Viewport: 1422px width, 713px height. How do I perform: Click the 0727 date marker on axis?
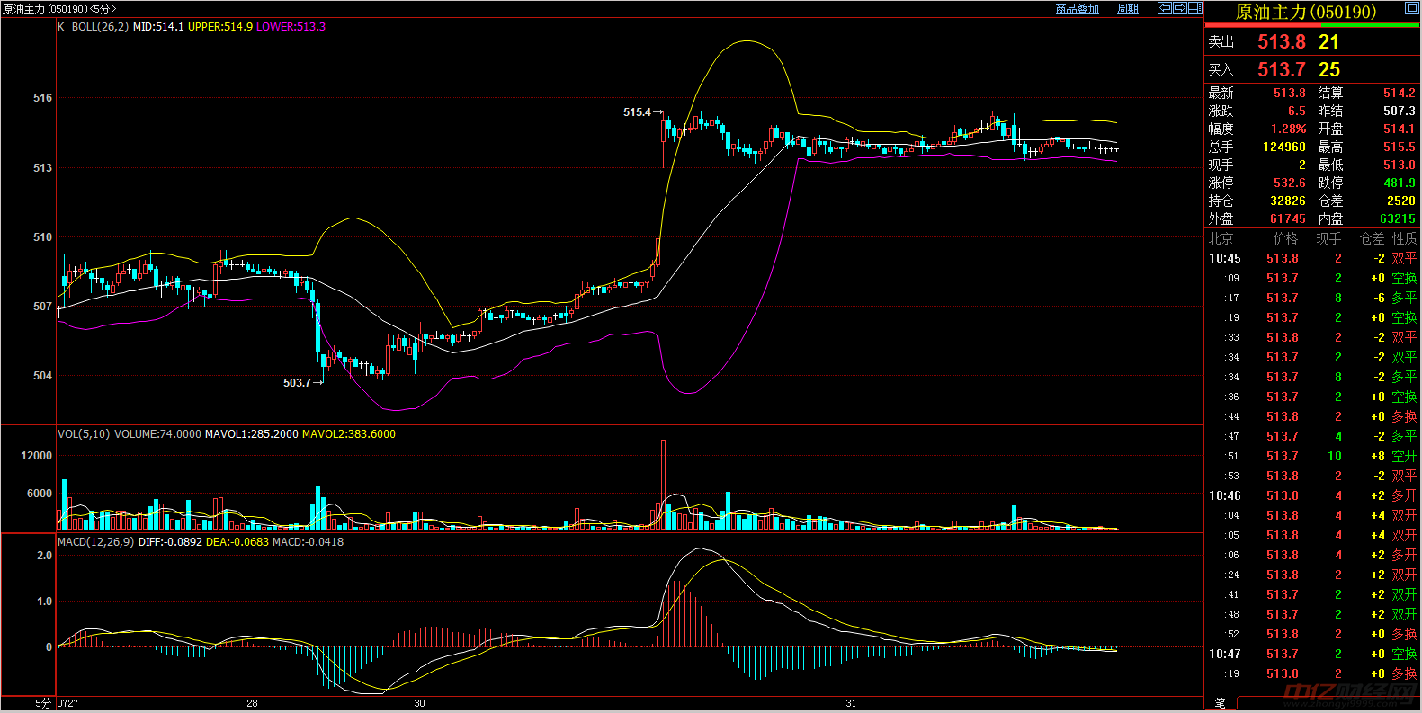[67, 703]
